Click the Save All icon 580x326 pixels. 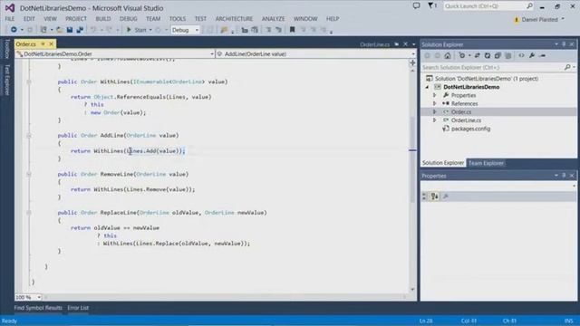coord(80,30)
